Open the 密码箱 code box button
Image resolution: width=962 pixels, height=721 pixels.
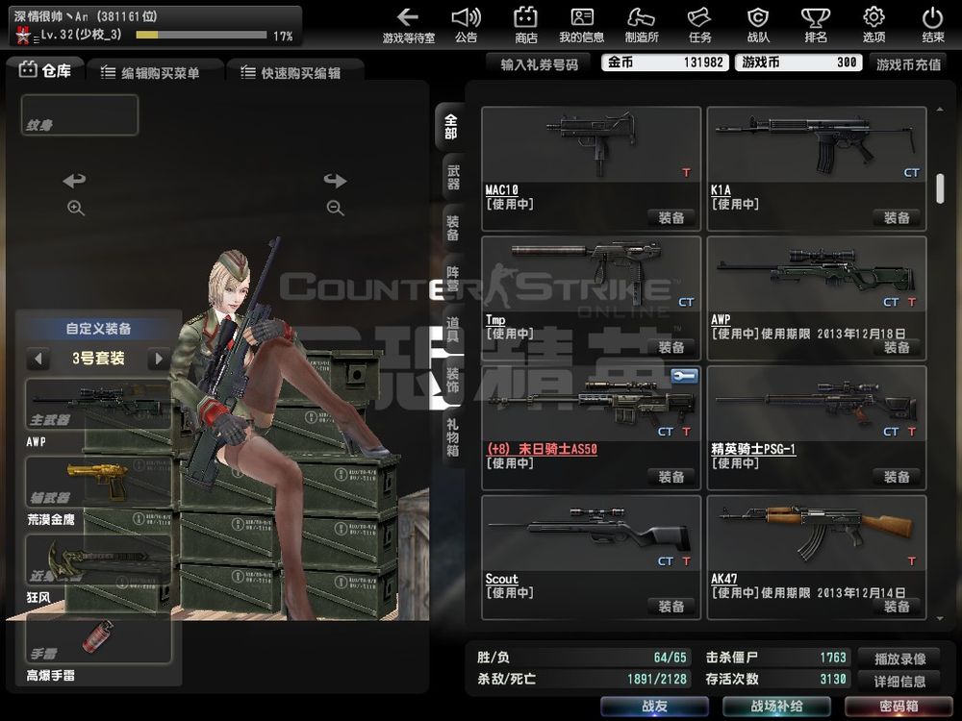click(899, 707)
